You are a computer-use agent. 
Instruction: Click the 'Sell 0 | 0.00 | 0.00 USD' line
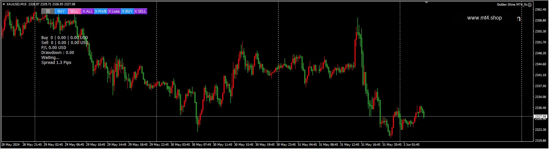[x=64, y=43]
